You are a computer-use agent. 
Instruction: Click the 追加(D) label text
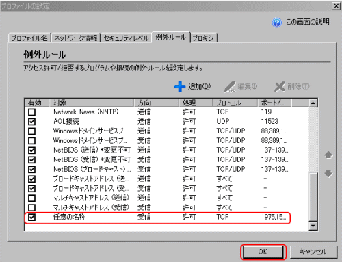click(199, 87)
